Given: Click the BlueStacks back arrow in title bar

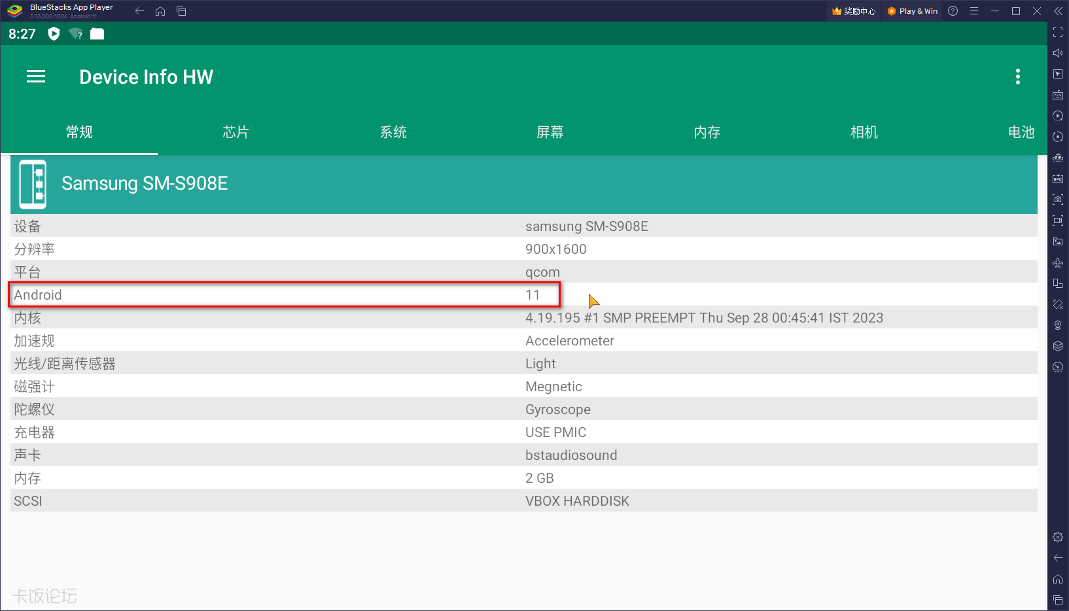Looking at the screenshot, I should [x=139, y=11].
